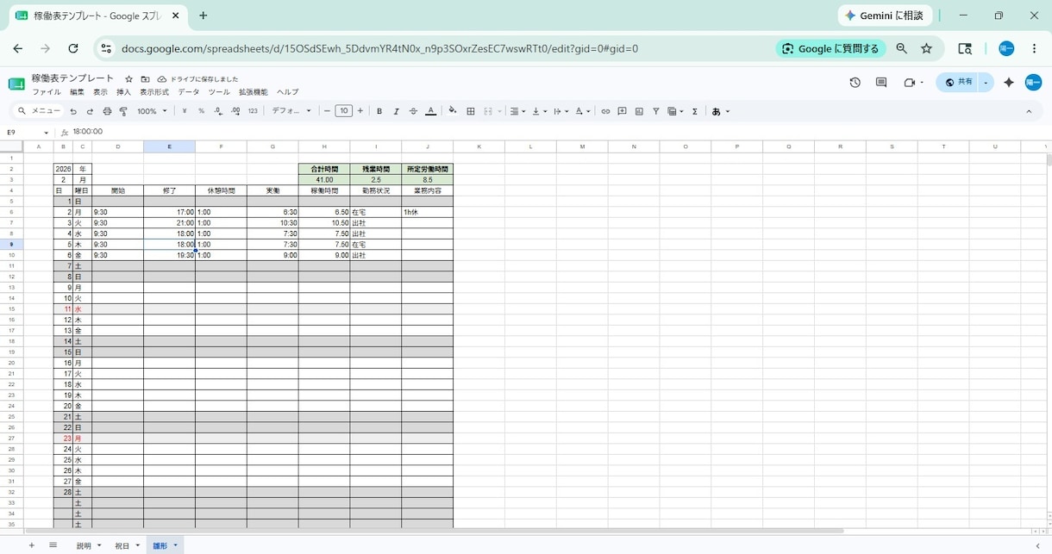Insert a chart from the toolbar
Screen dimensions: 1052x554
tap(639, 111)
